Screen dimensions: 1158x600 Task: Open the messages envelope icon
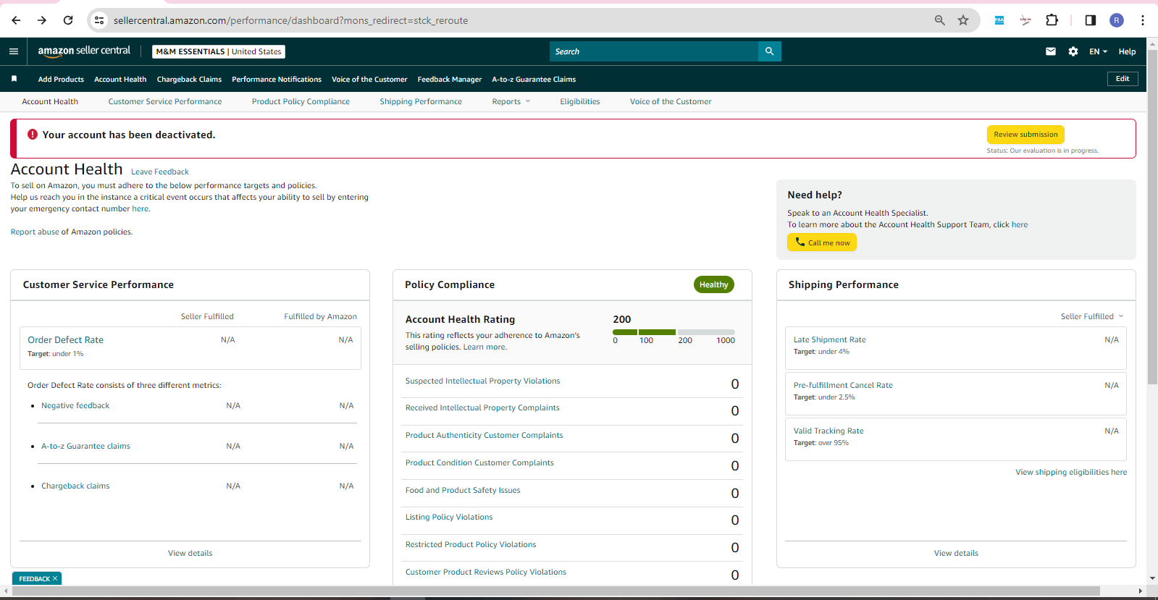pyautogui.click(x=1051, y=51)
